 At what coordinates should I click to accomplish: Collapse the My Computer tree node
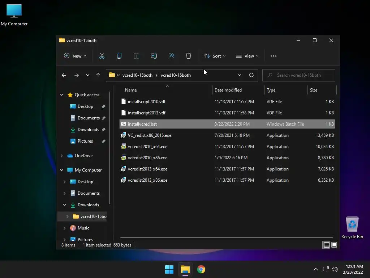click(61, 170)
